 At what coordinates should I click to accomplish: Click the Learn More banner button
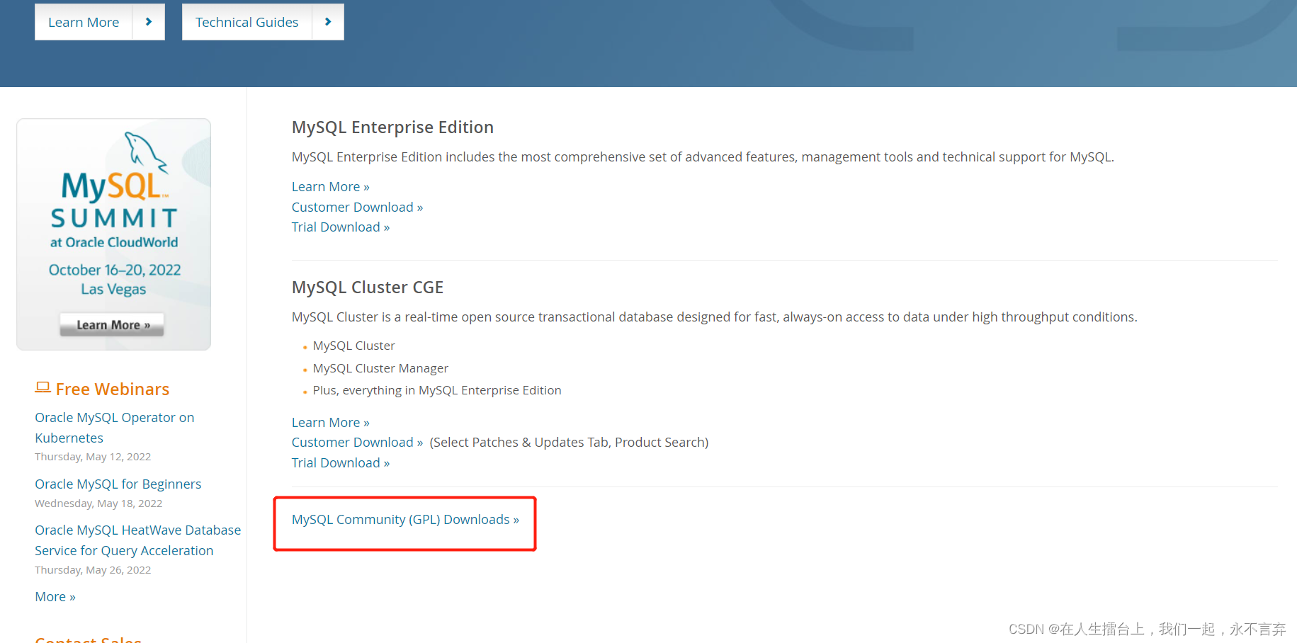(x=84, y=22)
